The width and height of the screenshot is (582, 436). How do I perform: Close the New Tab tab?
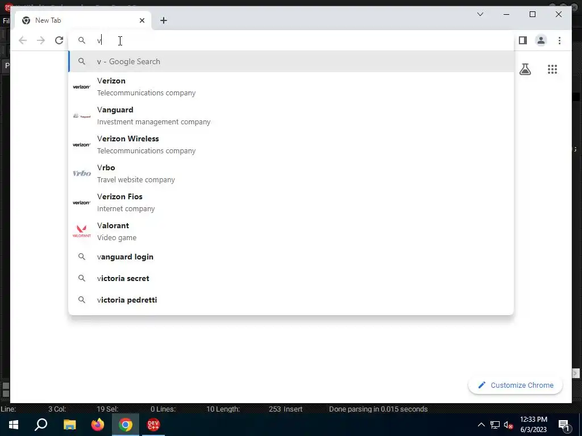pyautogui.click(x=142, y=20)
